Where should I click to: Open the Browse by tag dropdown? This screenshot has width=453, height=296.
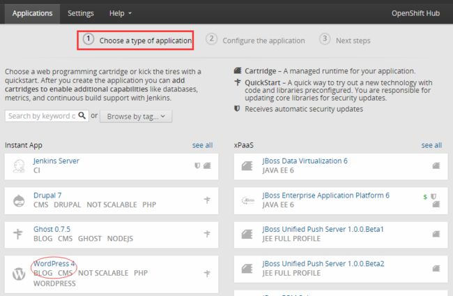point(136,117)
